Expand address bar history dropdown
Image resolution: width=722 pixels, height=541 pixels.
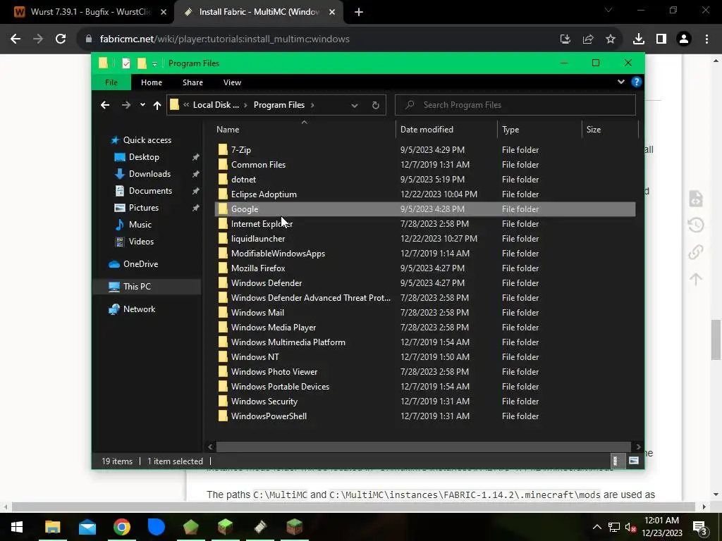(355, 106)
